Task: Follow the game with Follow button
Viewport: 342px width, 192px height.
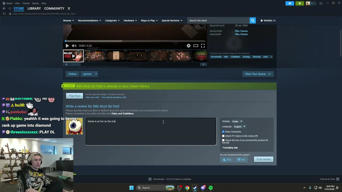Action: pos(72,74)
